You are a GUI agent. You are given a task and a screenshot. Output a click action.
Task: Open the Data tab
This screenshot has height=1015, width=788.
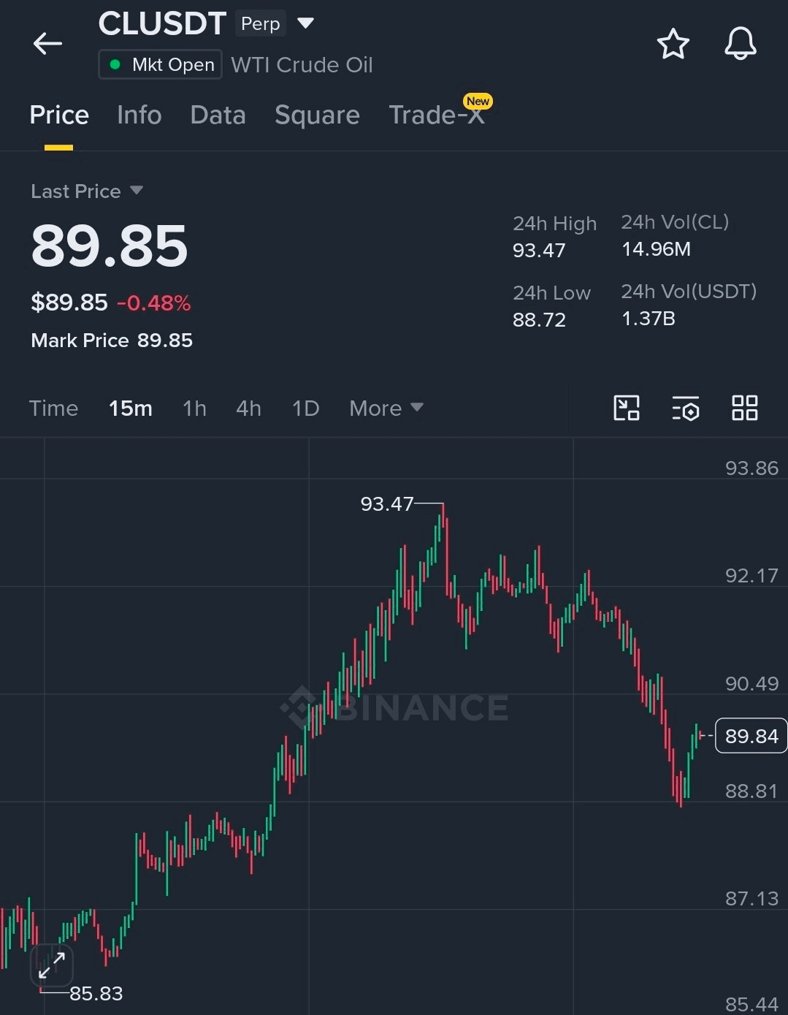click(x=218, y=115)
